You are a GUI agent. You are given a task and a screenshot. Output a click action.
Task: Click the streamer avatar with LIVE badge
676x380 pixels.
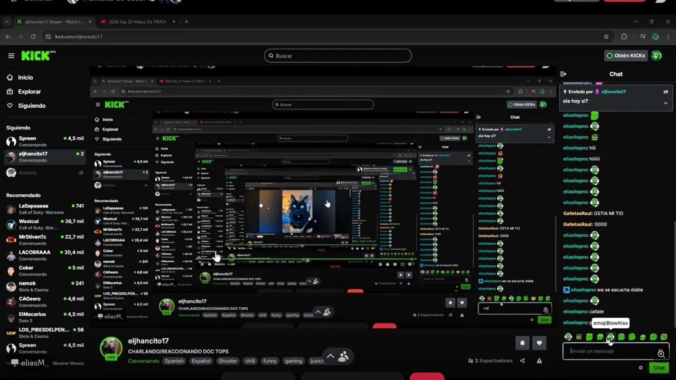[111, 348]
